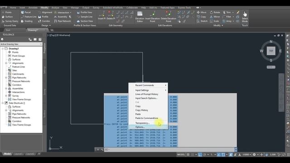The image size is (290, 163).
Task: Click the Select Mode touch button
Action: pyautogui.click(x=245, y=17)
